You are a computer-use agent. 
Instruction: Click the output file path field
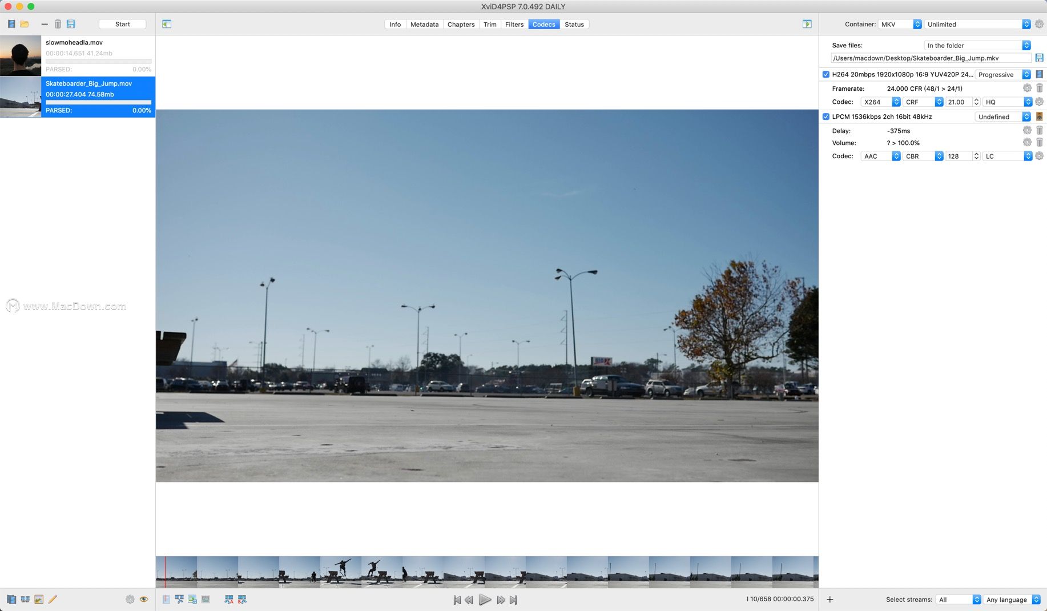pos(931,58)
